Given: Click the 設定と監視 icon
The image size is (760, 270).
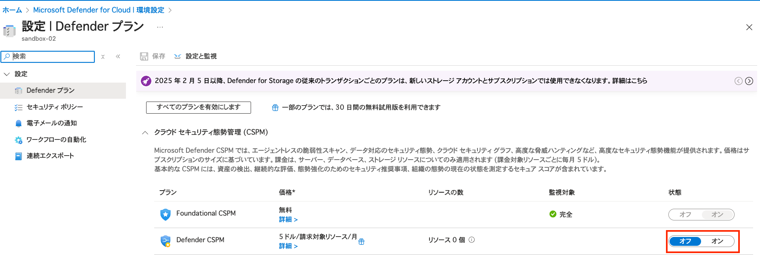Looking at the screenshot, I should 177,56.
